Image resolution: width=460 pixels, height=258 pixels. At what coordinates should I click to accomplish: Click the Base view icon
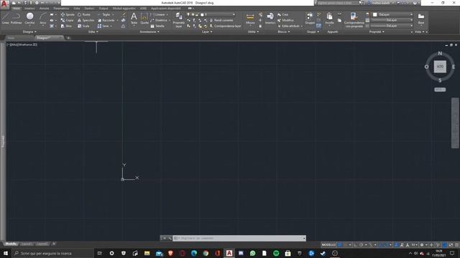(x=421, y=19)
